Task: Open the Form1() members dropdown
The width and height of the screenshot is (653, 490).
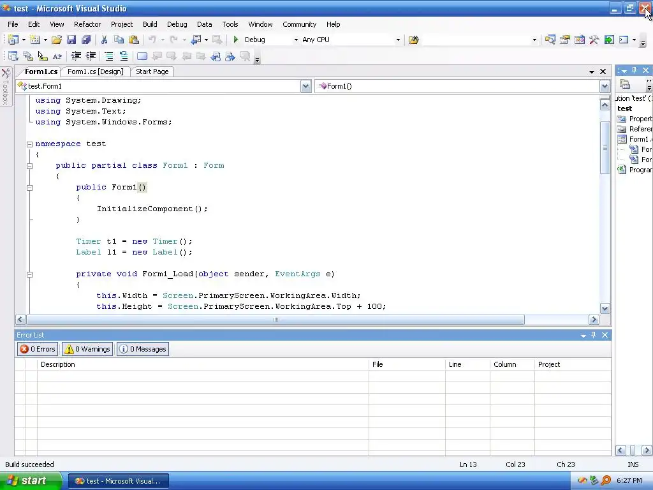Action: [x=605, y=86]
